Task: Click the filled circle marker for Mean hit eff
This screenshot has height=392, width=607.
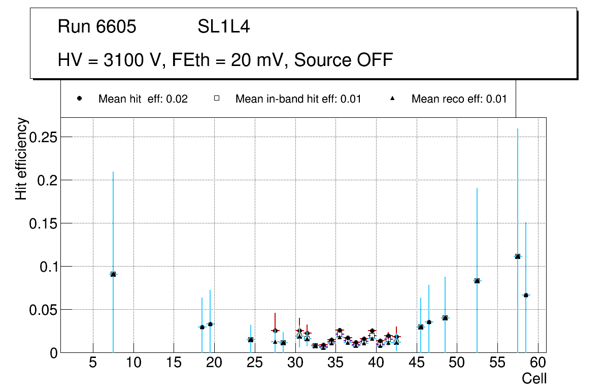Action: coord(79,99)
